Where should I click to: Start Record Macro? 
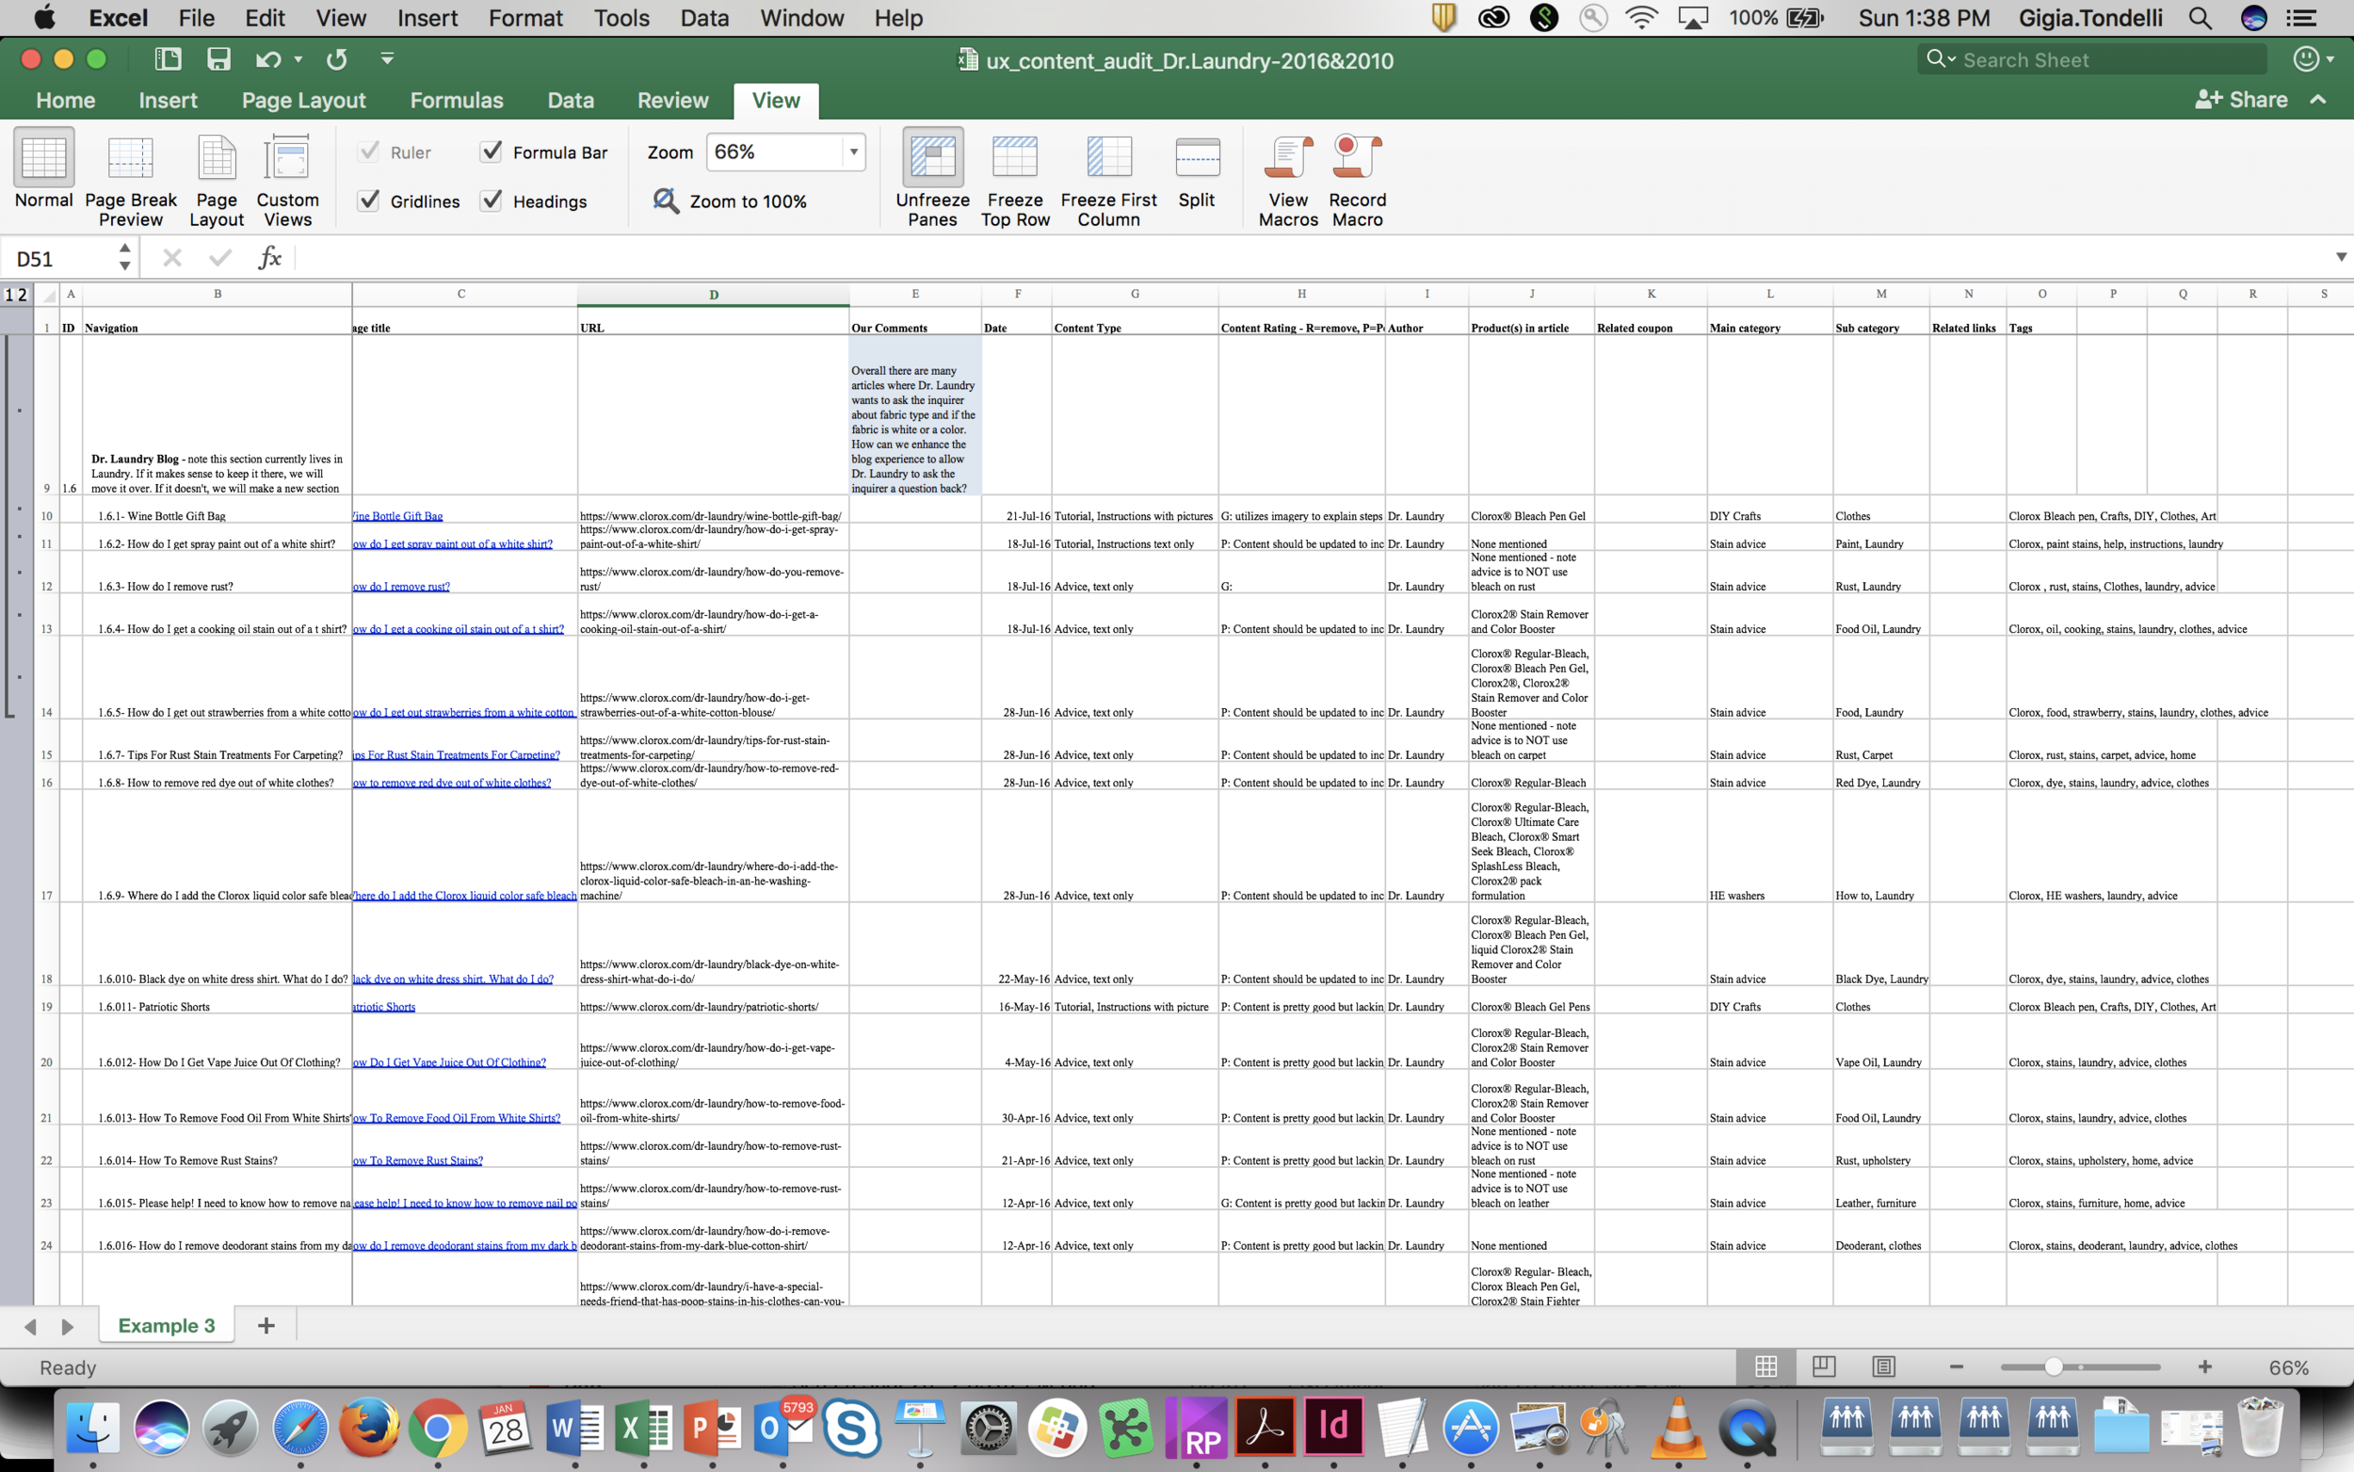(x=1357, y=181)
